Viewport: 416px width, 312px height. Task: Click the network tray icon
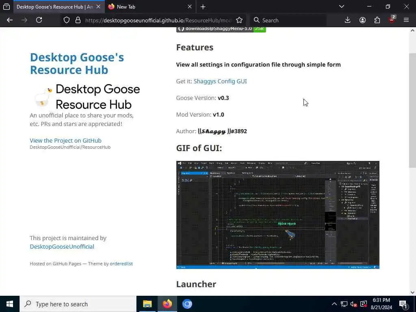344,304
